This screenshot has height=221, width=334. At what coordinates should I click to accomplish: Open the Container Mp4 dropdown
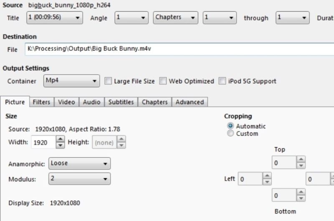71,81
